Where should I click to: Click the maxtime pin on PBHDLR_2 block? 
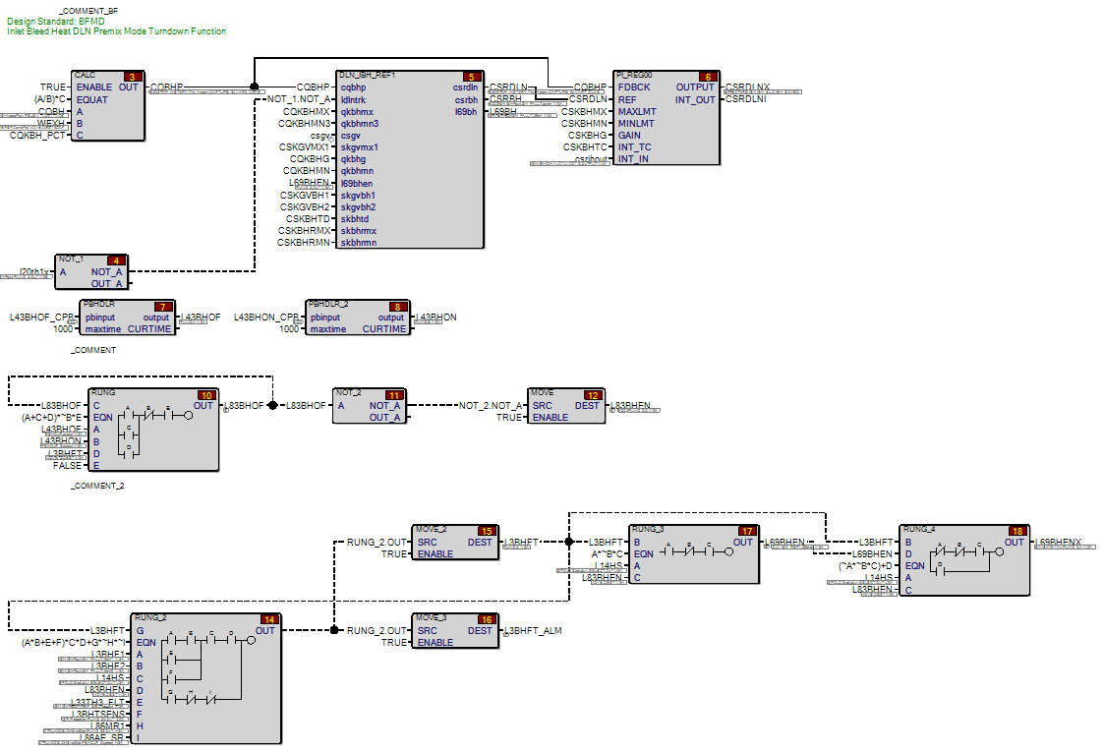[x=326, y=329]
